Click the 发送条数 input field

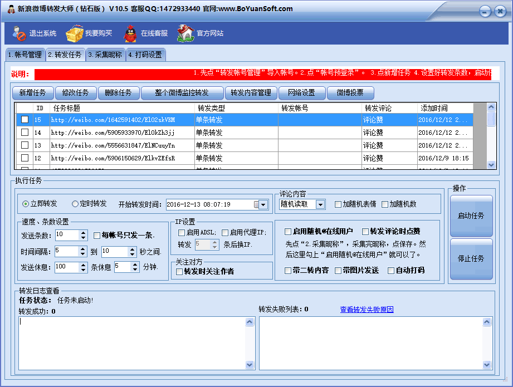[67, 235]
